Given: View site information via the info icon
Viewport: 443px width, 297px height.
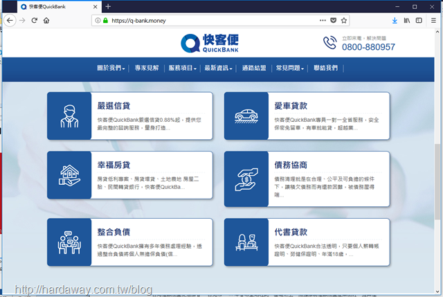Looking at the screenshot, I should [x=98, y=20].
